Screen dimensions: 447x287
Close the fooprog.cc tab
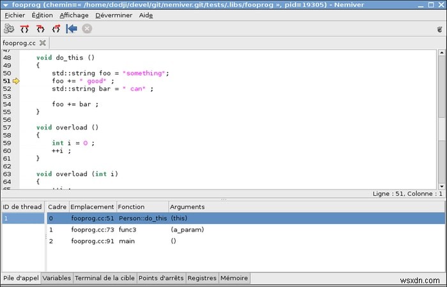43,43
